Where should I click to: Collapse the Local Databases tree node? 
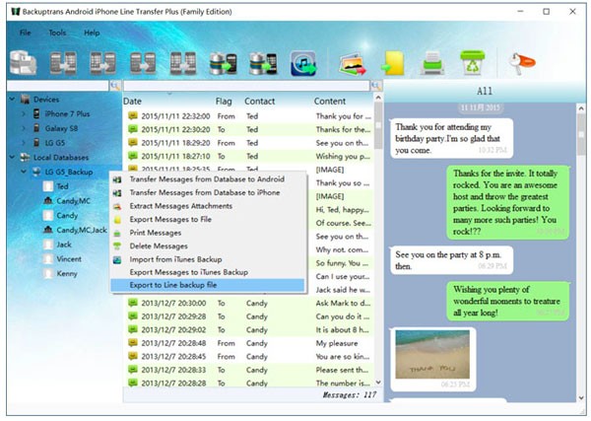(x=10, y=157)
